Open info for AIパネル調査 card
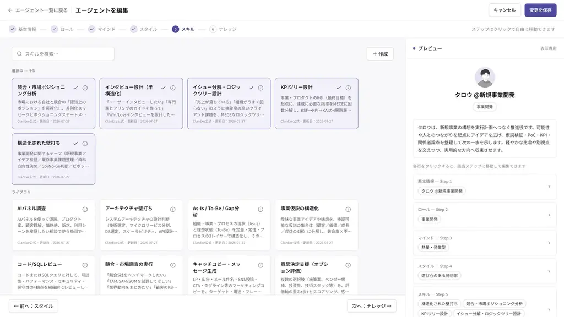The height and width of the screenshot is (317, 564). 85,209
